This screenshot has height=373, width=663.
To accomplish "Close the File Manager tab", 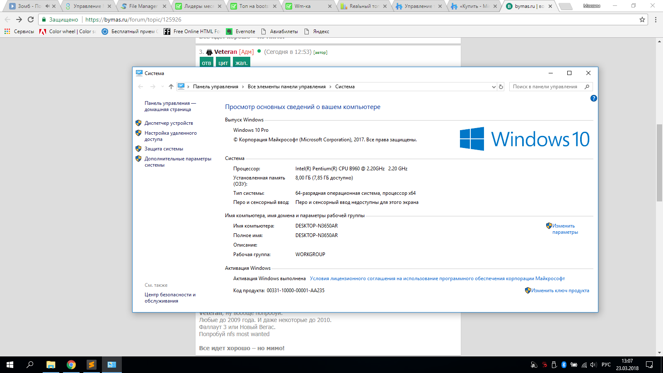I will click(x=165, y=6).
